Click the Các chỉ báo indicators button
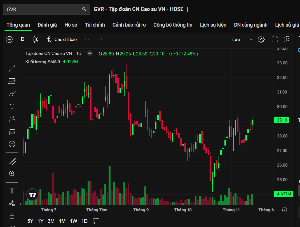The height and width of the screenshot is (227, 300). point(62,39)
